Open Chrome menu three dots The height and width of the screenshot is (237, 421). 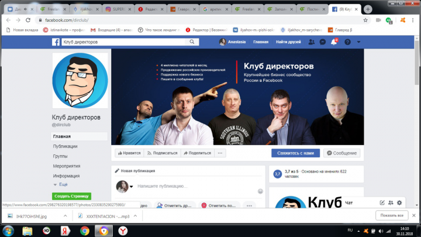413,20
